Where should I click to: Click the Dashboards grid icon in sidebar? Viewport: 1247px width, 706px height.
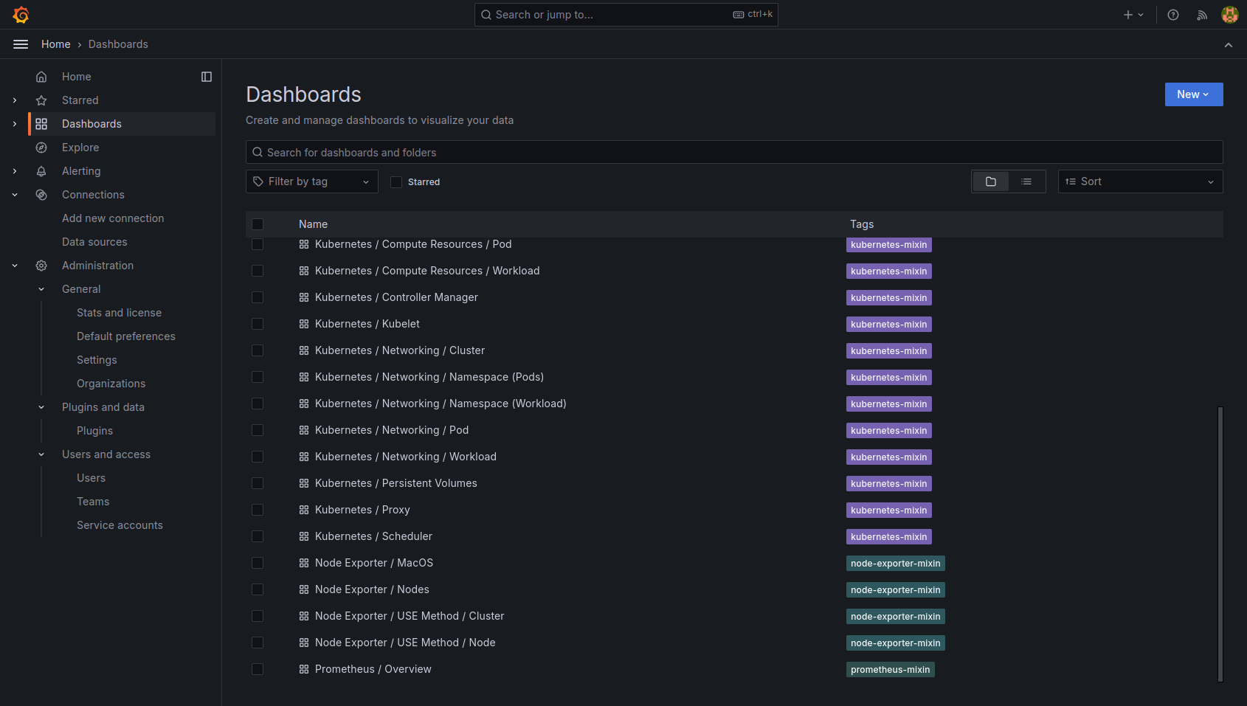pyautogui.click(x=41, y=124)
